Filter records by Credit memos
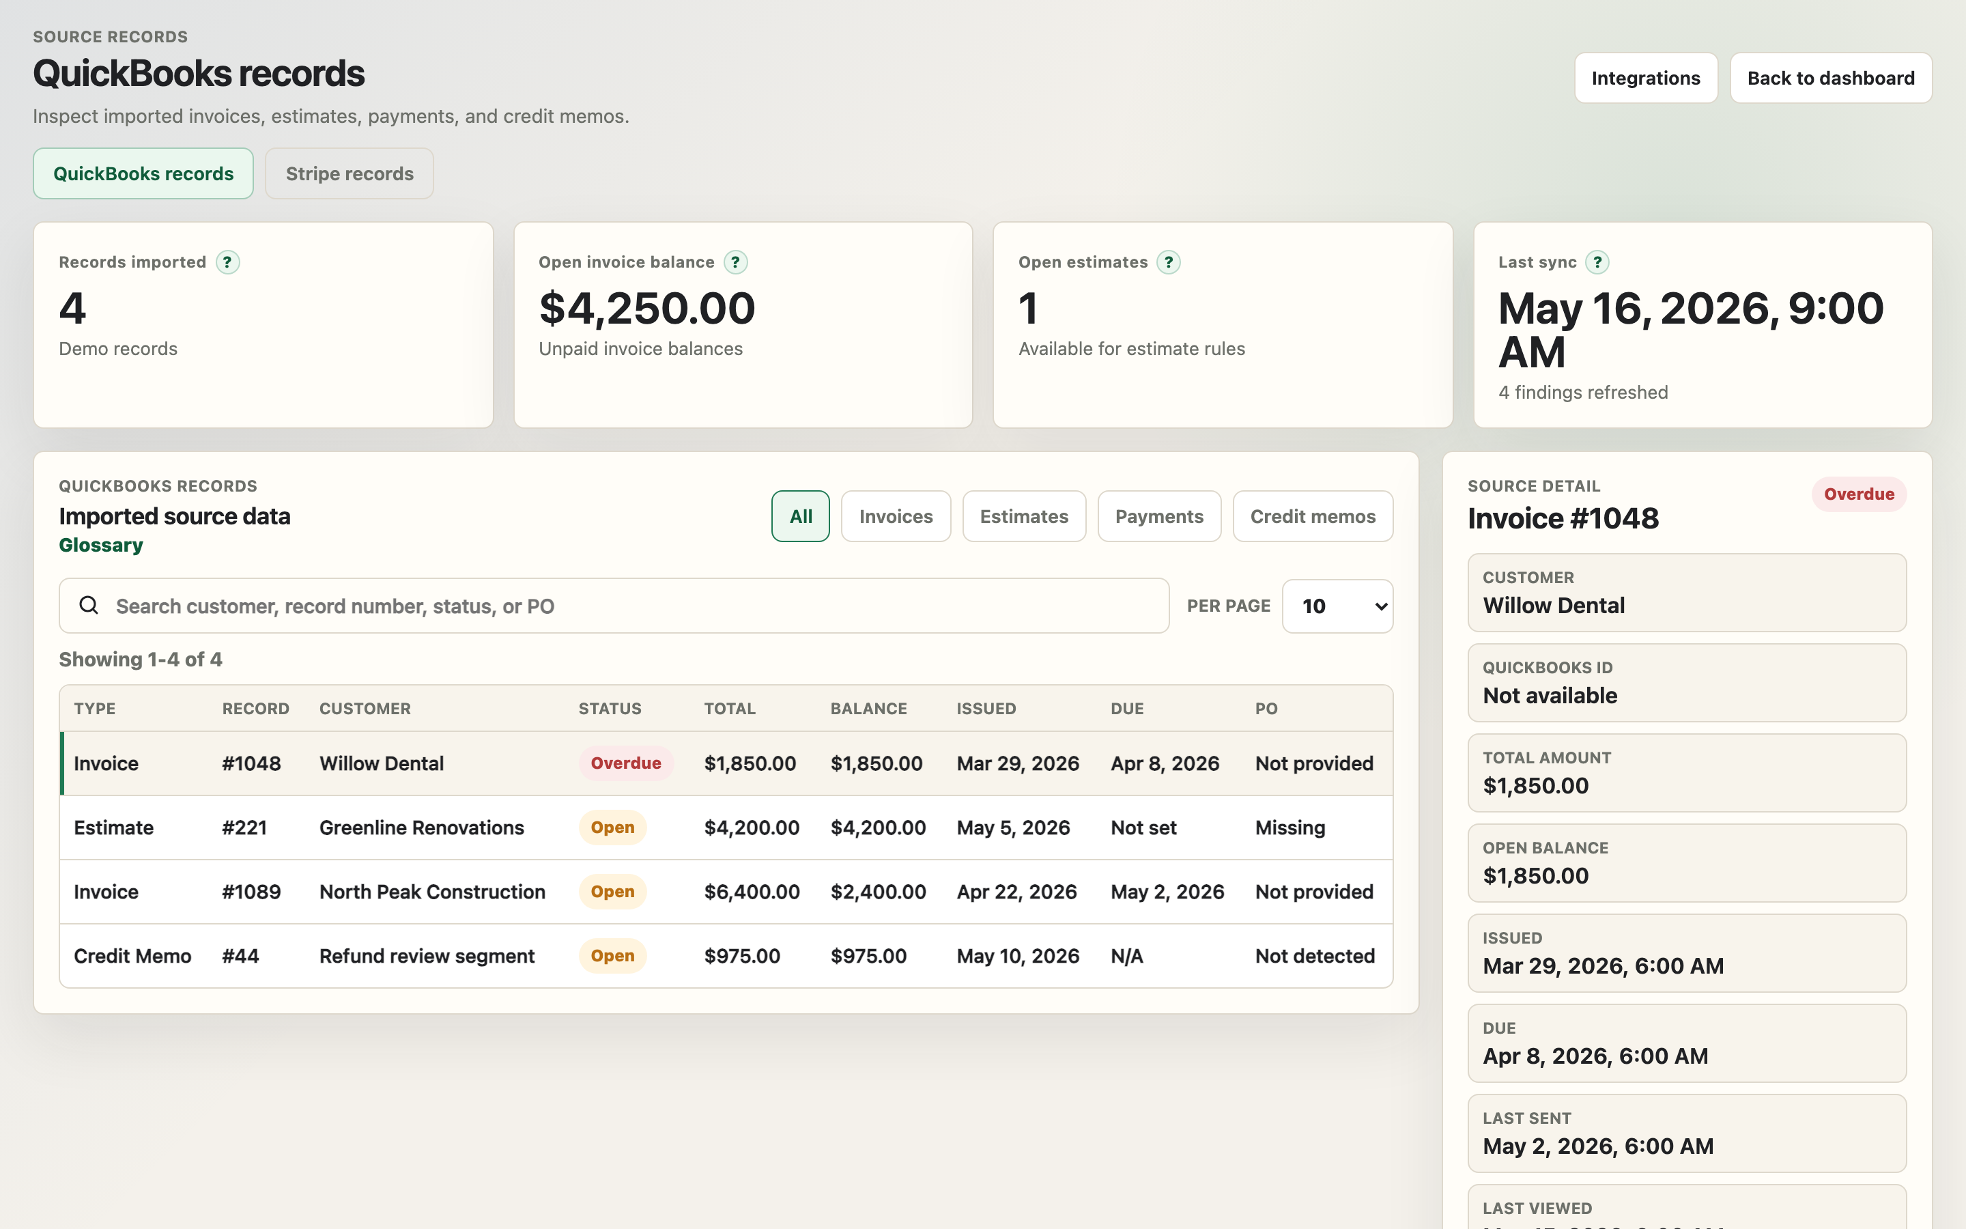The image size is (1966, 1229). click(x=1312, y=516)
